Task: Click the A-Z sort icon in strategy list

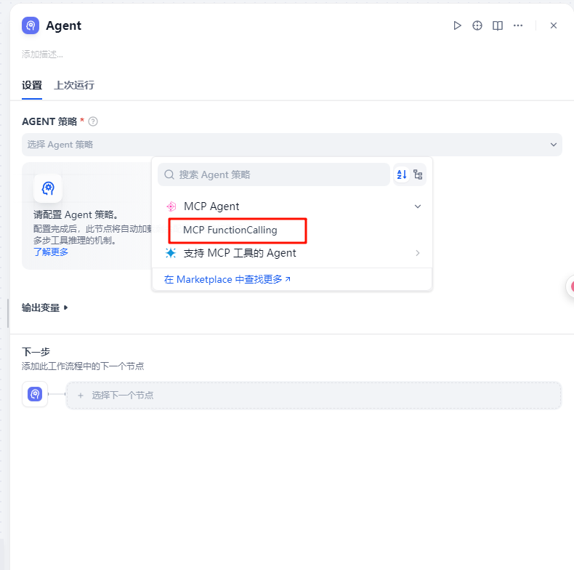Action: 402,174
